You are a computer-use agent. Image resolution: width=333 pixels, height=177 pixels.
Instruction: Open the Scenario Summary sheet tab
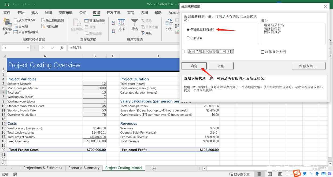(x=84, y=168)
